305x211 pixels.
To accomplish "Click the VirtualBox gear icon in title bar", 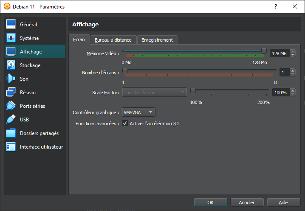I will 7,6.
